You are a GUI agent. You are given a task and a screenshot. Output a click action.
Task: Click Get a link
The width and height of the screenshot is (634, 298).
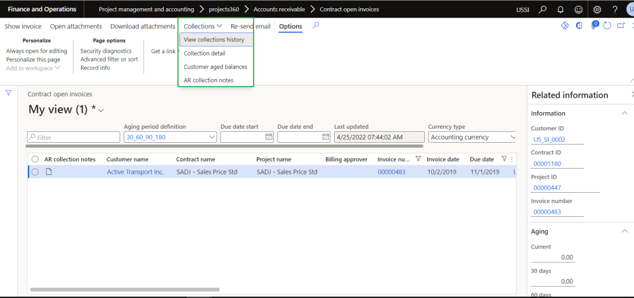[164, 51]
